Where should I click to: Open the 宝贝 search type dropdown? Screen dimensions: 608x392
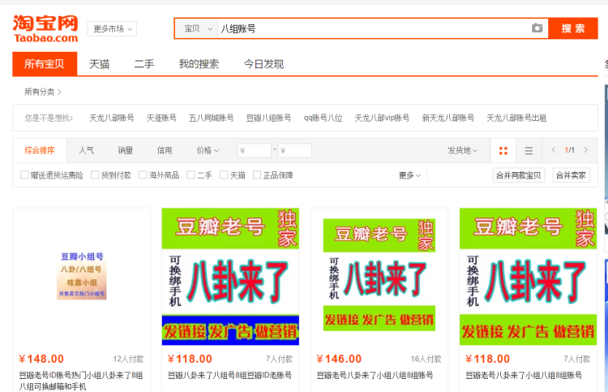tap(198, 28)
